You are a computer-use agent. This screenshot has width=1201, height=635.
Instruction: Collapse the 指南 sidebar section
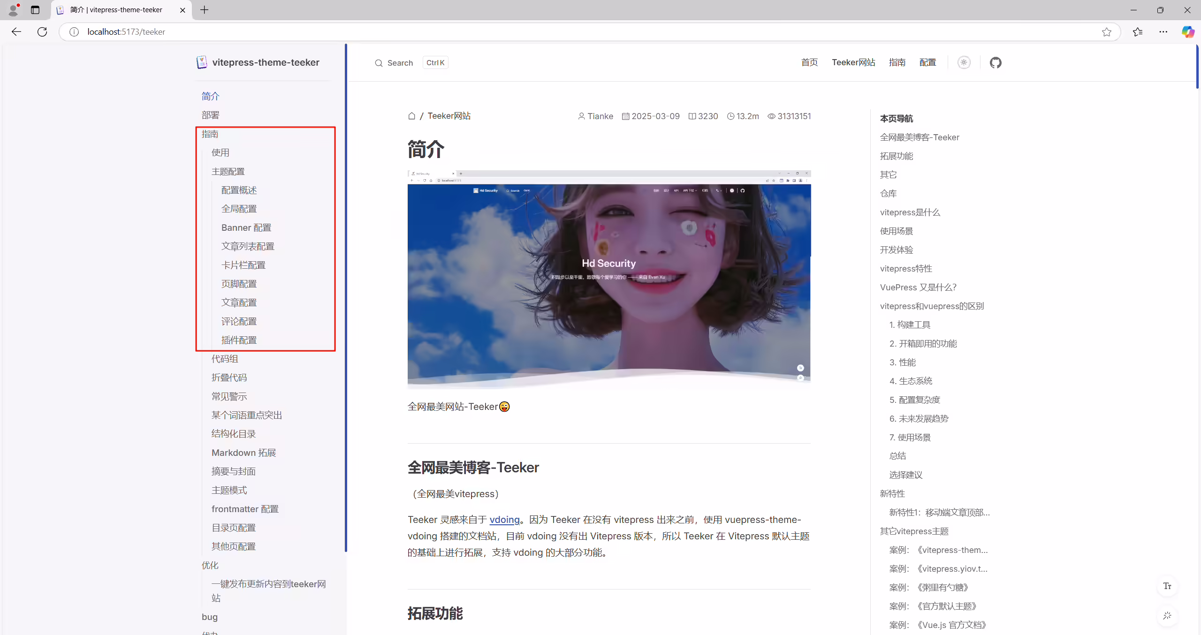210,134
